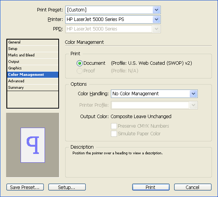Click the Save Preset button

25,187
